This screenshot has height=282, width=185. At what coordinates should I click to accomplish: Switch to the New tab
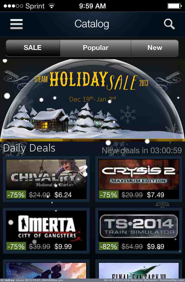click(x=155, y=48)
